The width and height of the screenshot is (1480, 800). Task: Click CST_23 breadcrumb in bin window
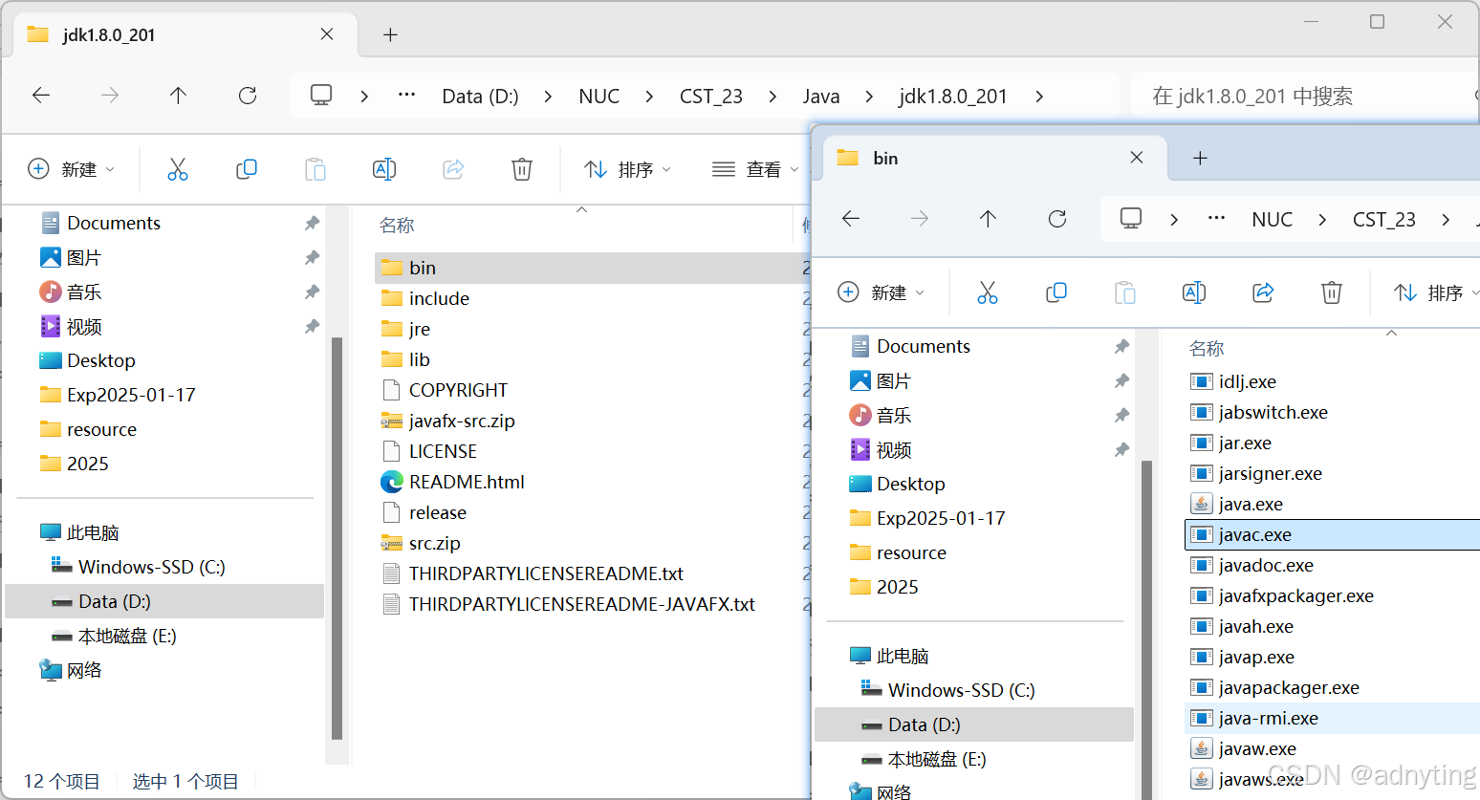click(1384, 220)
